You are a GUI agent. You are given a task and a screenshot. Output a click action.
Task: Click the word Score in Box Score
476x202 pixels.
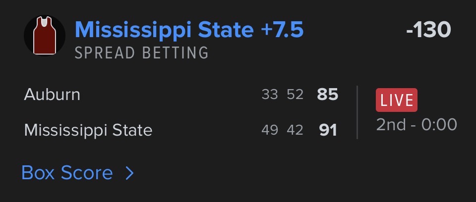[86, 173]
